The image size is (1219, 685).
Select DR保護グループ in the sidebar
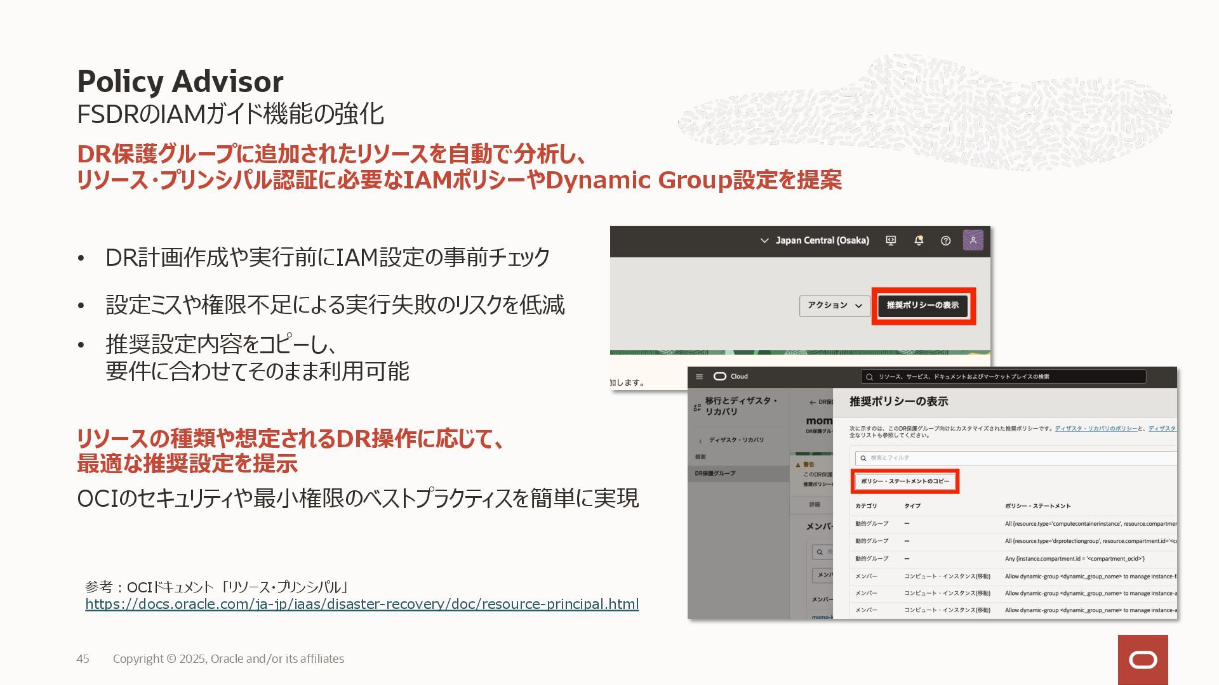click(x=715, y=473)
